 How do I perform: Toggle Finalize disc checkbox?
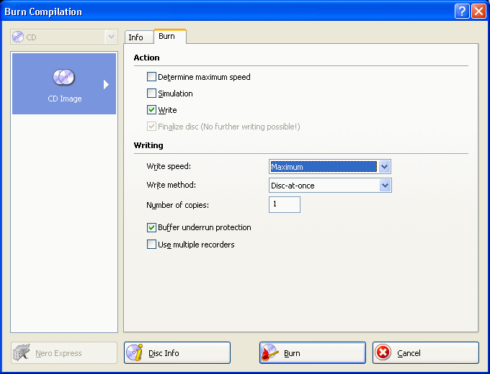click(x=151, y=127)
